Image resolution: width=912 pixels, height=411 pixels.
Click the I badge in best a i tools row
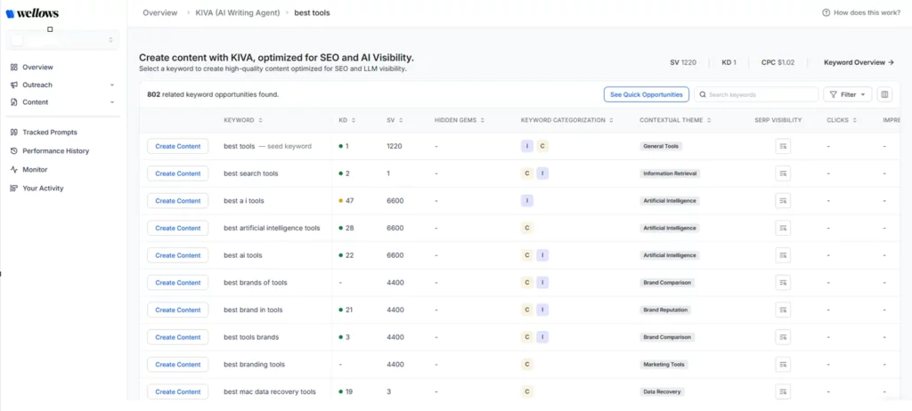[527, 201]
